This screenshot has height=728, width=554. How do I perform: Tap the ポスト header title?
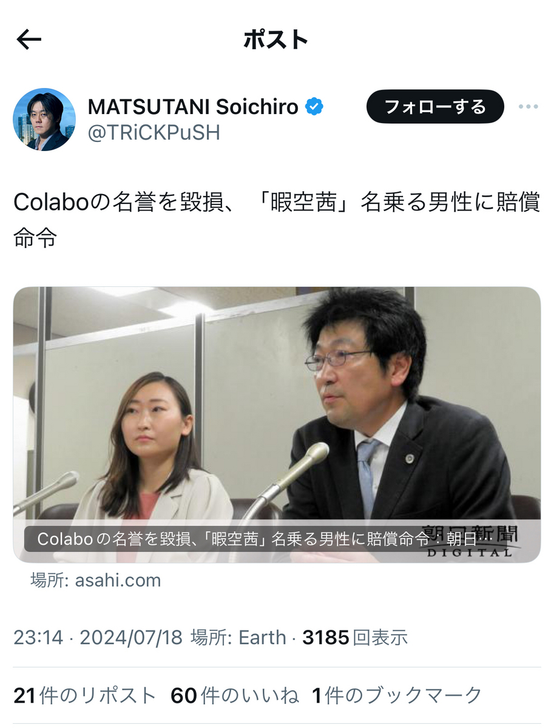coord(276,40)
